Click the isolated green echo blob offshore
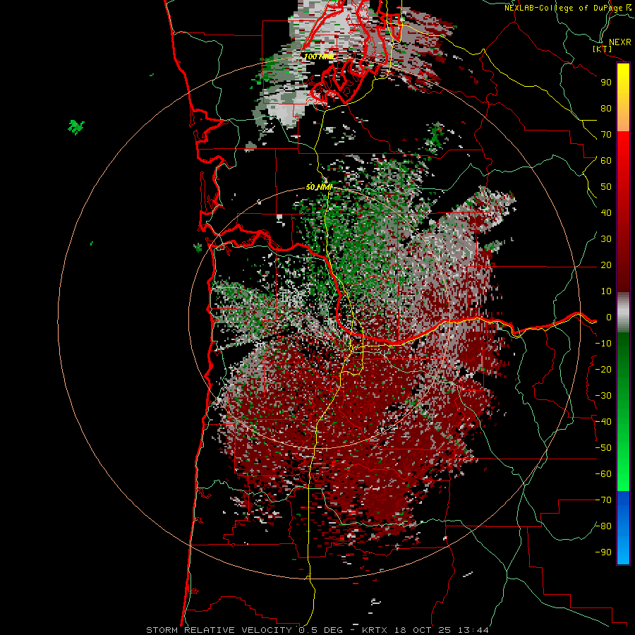 click(75, 127)
